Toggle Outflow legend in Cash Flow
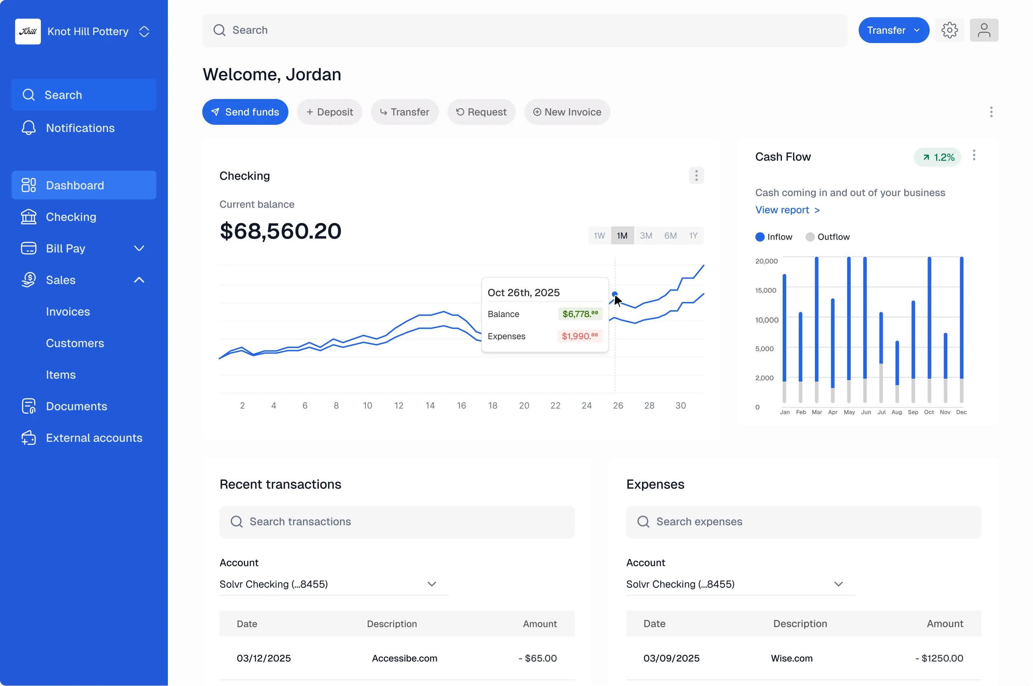 [x=827, y=237]
